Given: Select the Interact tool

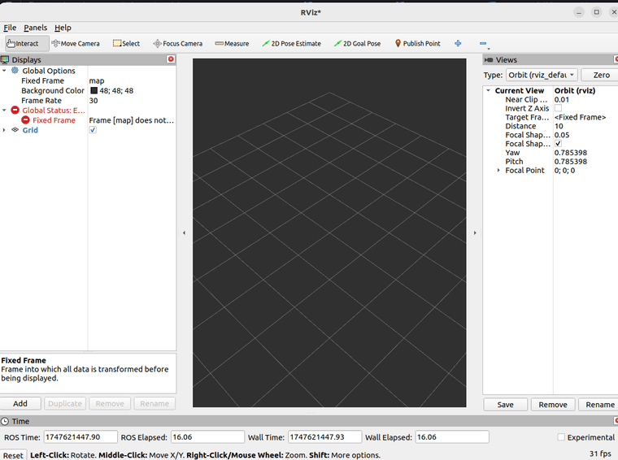Looking at the screenshot, I should (x=27, y=43).
